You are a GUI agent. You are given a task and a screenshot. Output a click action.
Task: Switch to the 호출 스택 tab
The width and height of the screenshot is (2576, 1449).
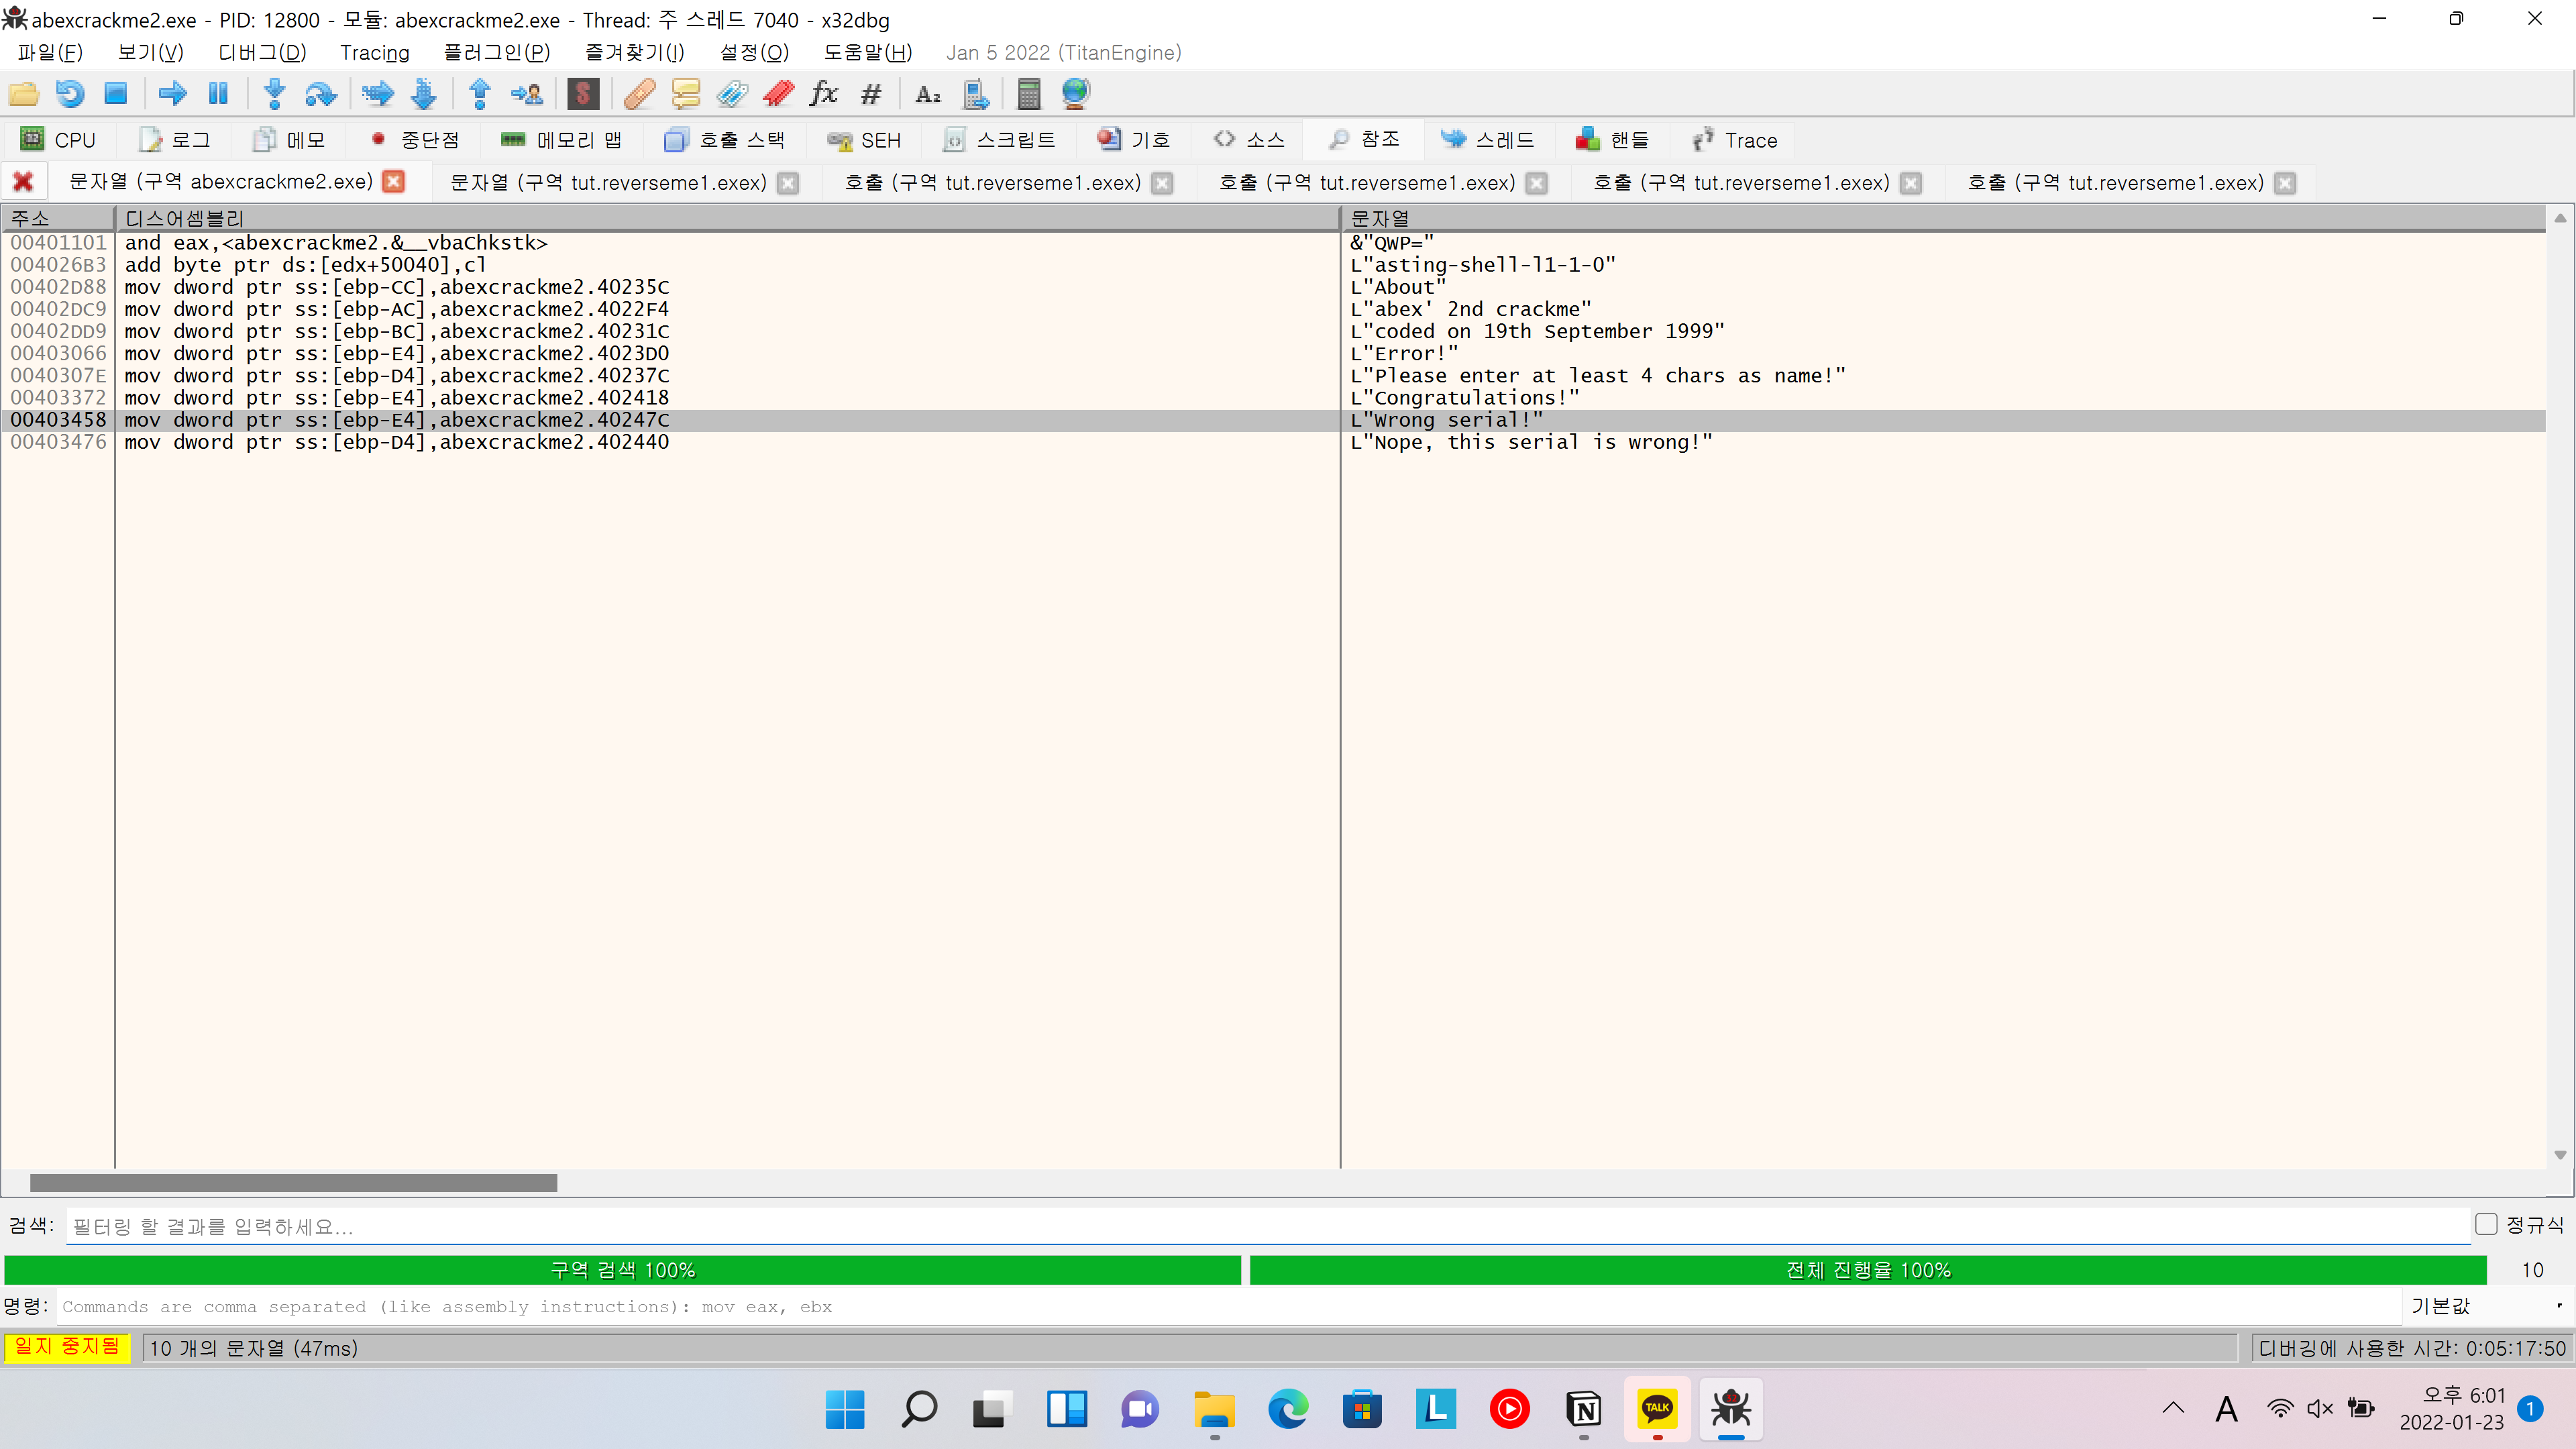[x=725, y=140]
